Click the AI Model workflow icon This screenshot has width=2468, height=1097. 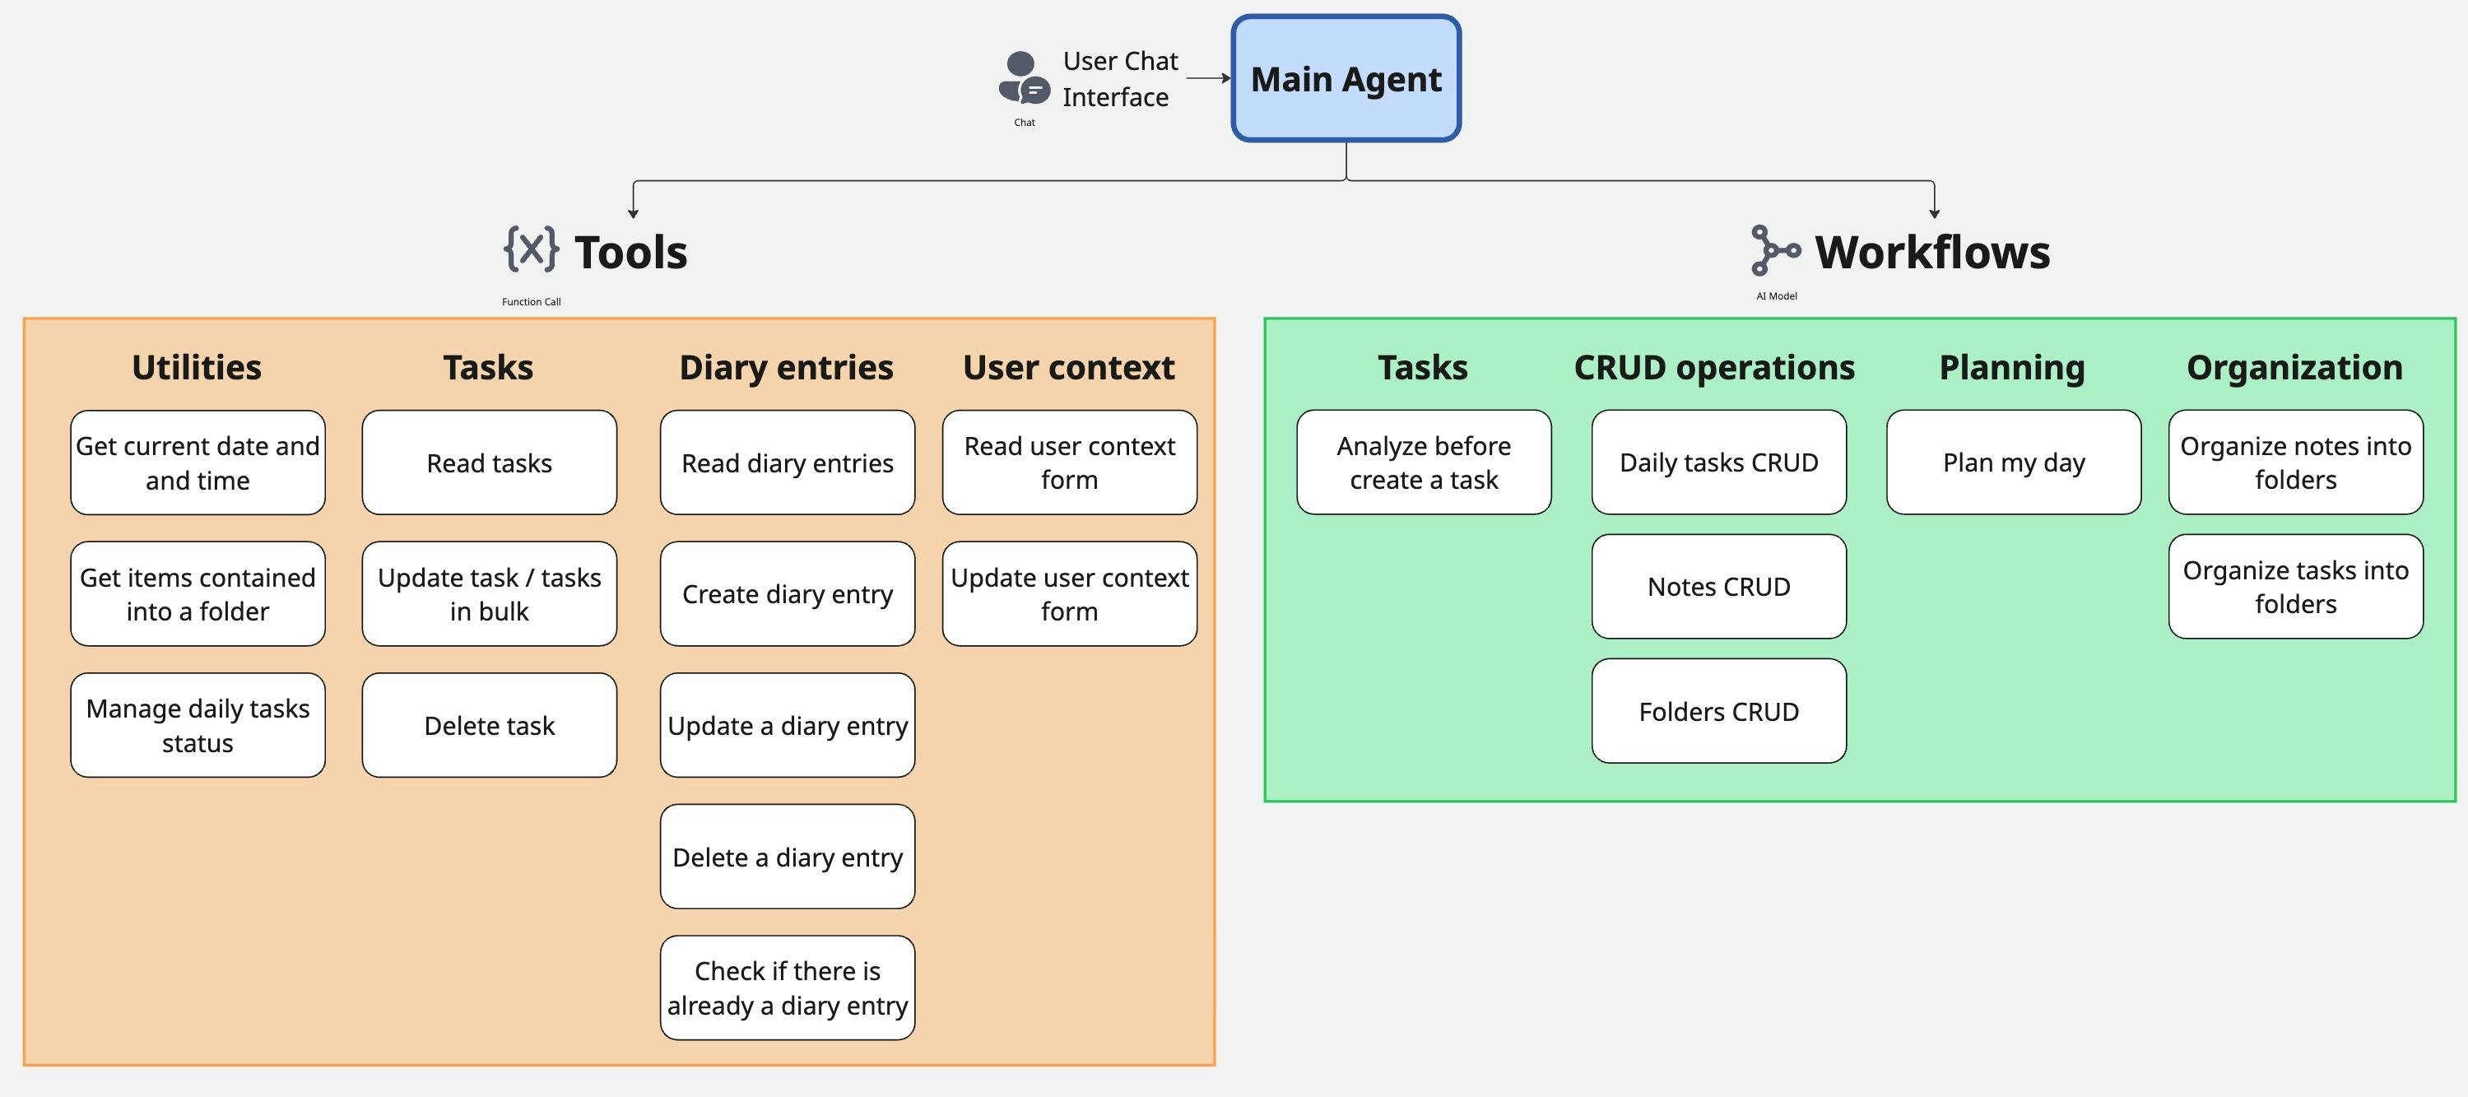(1774, 250)
